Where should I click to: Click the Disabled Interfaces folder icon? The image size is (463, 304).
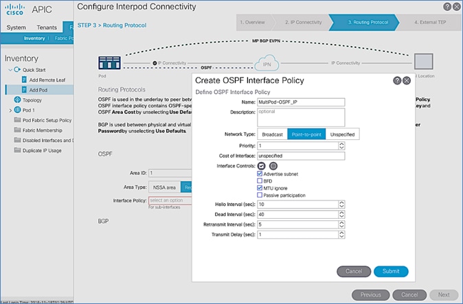coord(17,140)
